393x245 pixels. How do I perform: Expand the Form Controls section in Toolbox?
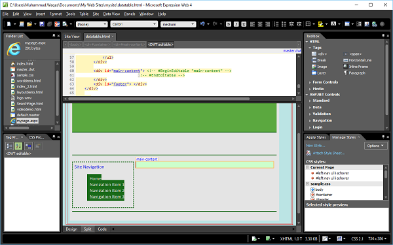coord(325,82)
